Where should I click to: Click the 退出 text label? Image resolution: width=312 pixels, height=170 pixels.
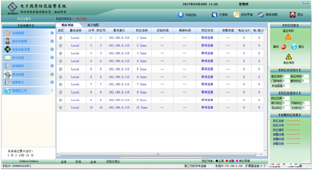(x=300, y=15)
